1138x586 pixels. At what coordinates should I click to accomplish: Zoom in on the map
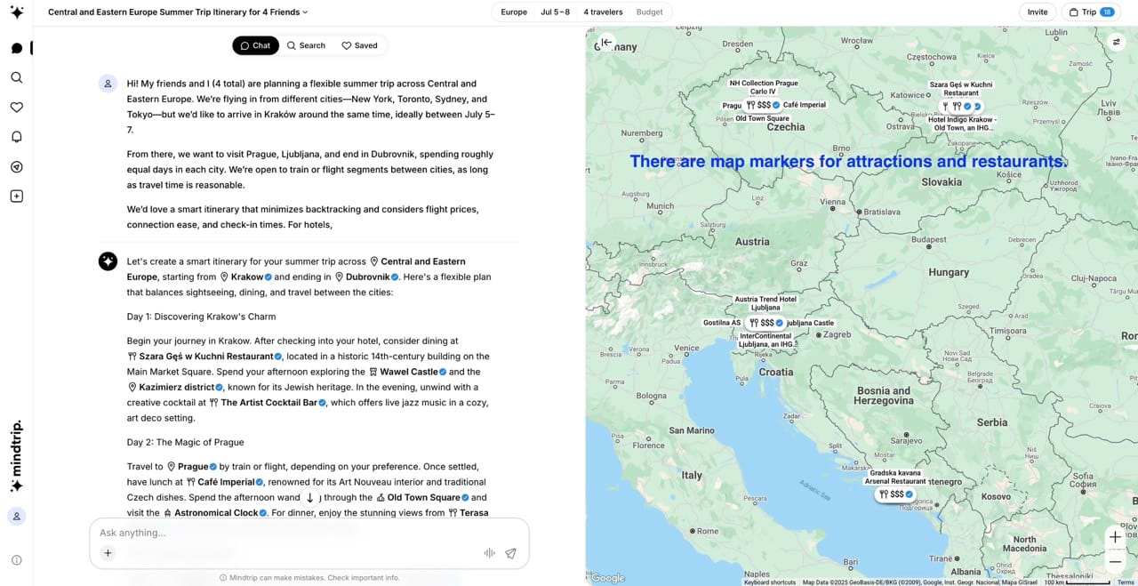1115,537
